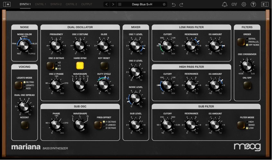This screenshot has width=272, height=160.
Task: Click the oscillator Frequency knob
Action: 56,45
